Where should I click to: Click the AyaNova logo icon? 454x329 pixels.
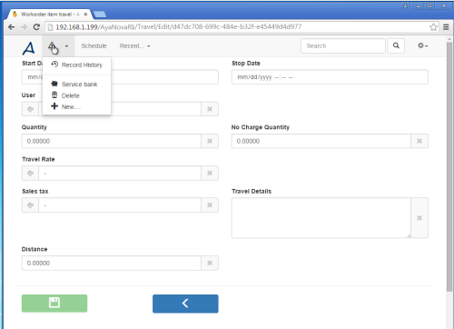[29, 48]
